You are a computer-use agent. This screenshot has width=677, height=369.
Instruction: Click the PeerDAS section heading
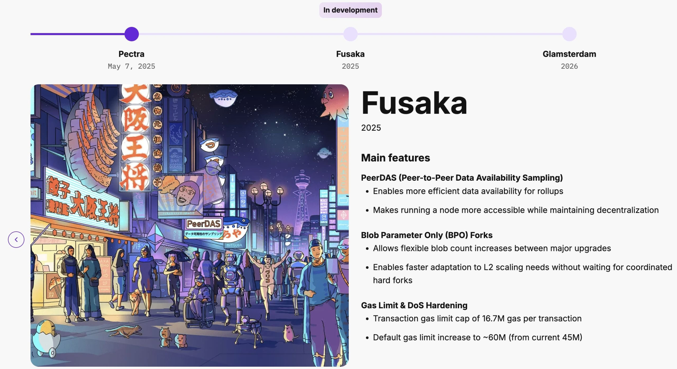pos(462,178)
